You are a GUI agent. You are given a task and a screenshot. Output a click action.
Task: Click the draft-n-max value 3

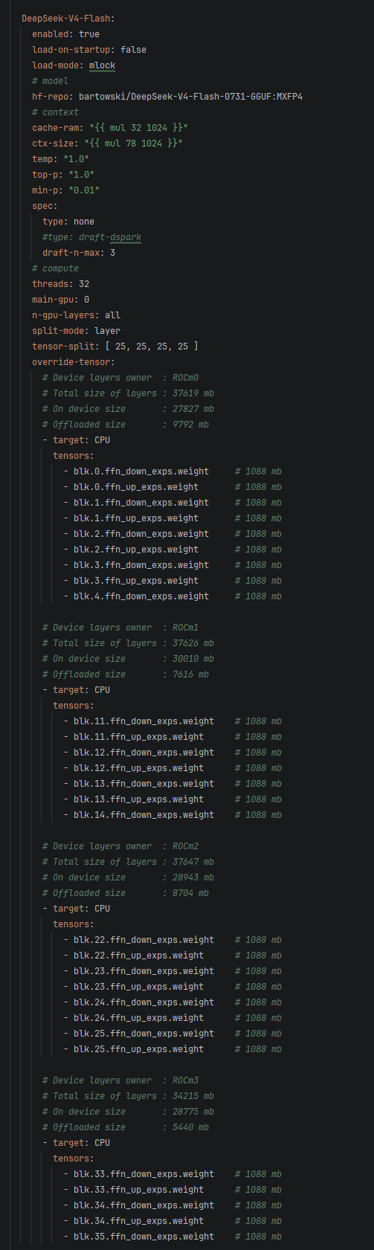112,253
